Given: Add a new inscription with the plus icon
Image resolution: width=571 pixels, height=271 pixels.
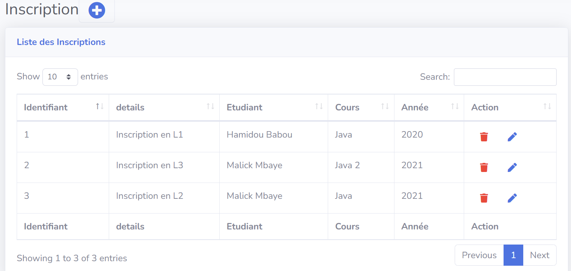Looking at the screenshot, I should pos(97,10).
